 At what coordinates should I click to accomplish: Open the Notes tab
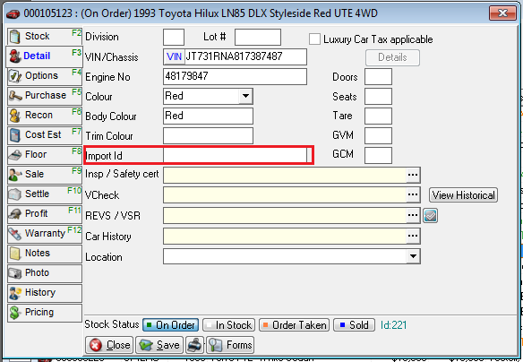click(x=45, y=253)
